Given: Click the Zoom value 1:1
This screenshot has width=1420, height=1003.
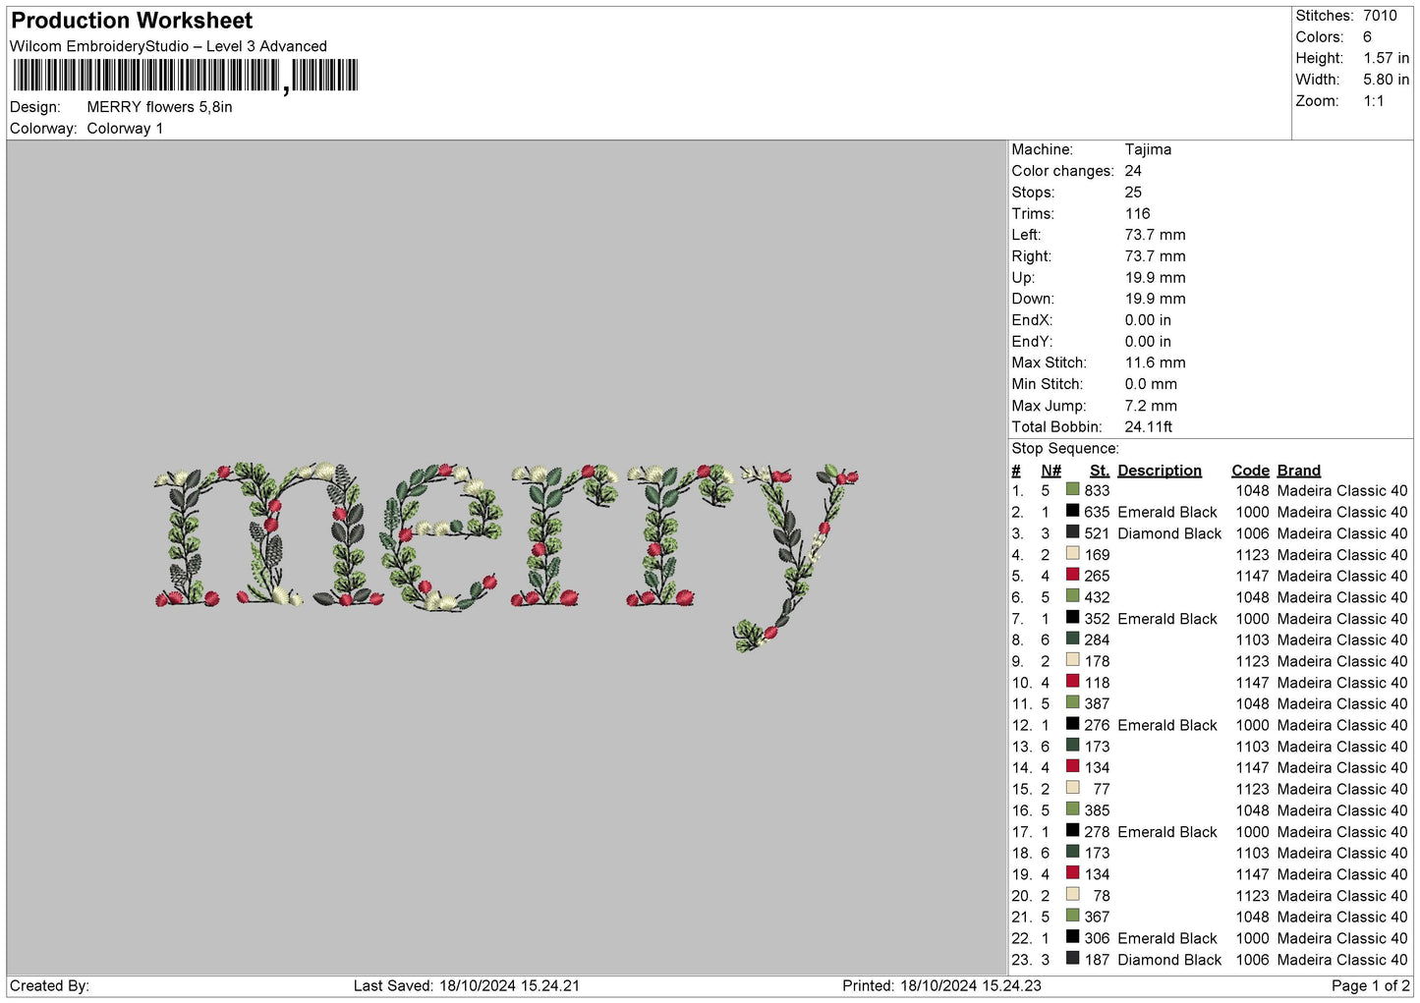Looking at the screenshot, I should pos(1373,101).
